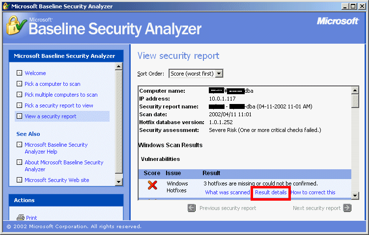Screen dimensions: 369x235
Task: Click the bullet icon beside Analyzer Help link
Action: pos(19,145)
